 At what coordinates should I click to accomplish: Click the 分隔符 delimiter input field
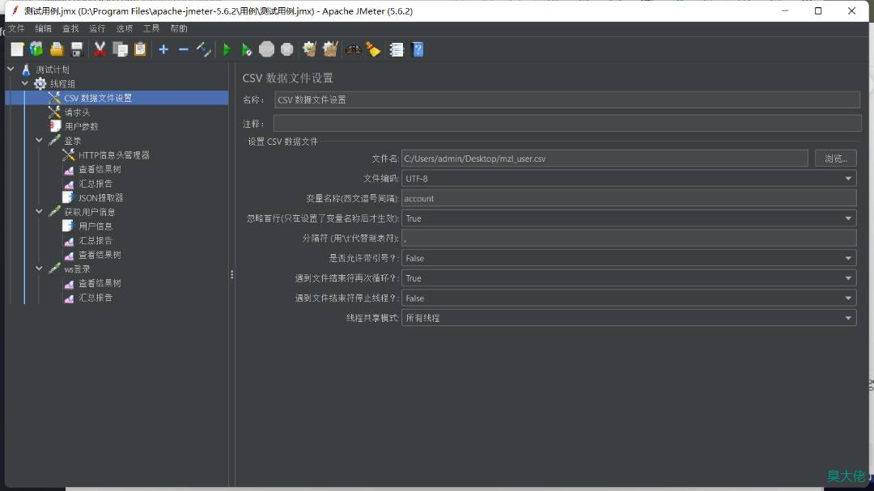(x=629, y=238)
